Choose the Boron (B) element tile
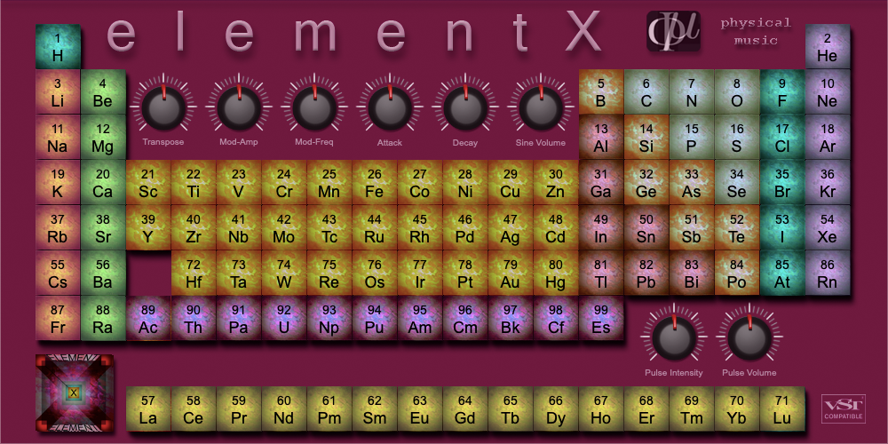 coord(601,91)
